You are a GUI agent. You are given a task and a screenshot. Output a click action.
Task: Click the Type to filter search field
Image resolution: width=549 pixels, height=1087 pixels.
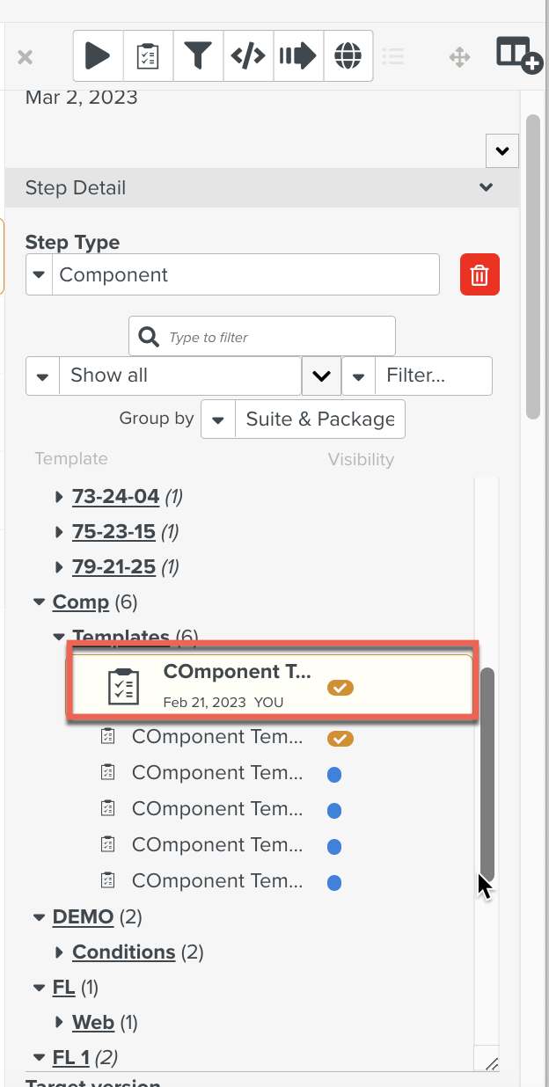(273, 337)
